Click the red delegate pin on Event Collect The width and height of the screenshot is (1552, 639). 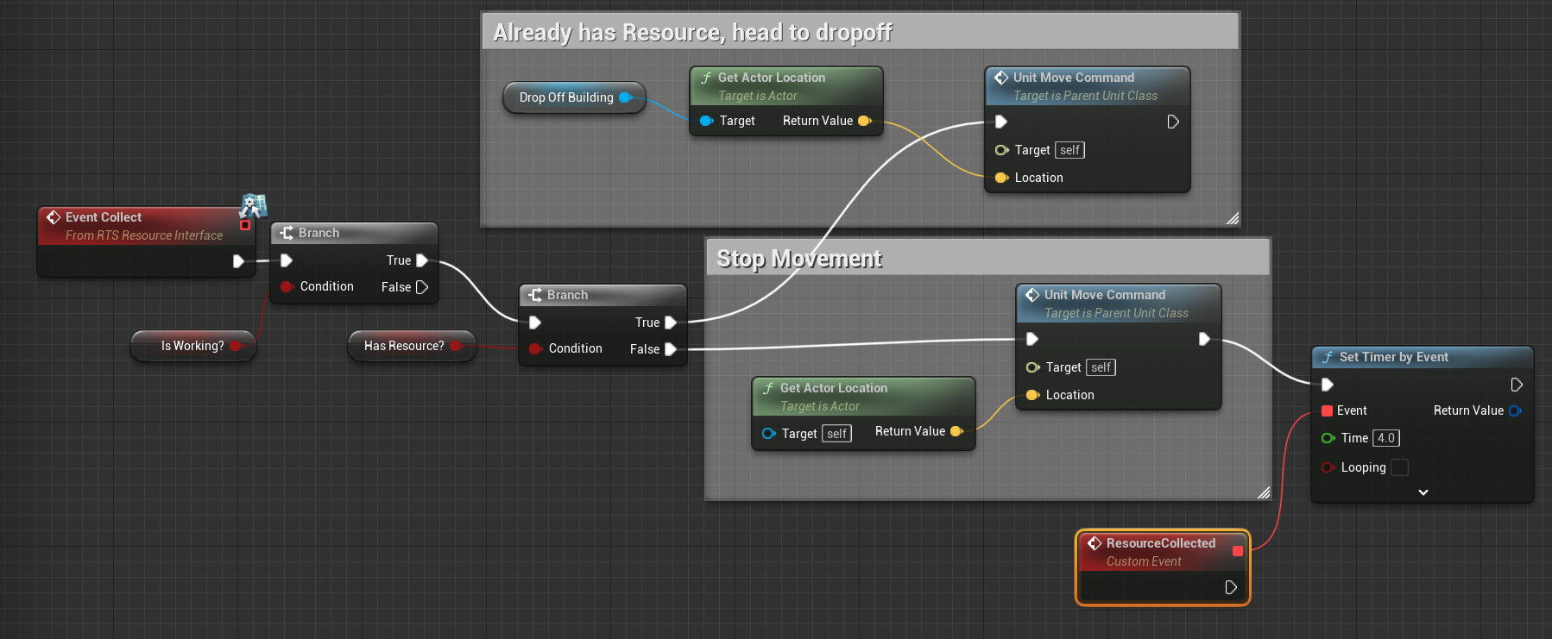245,225
